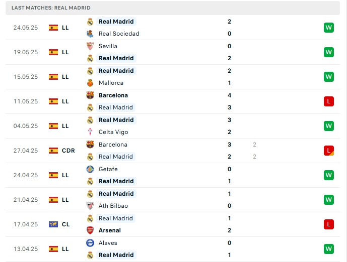Screen dimensions: 347x262
Task: Click CDR competition label on 27.04.25
Action: (x=68, y=151)
